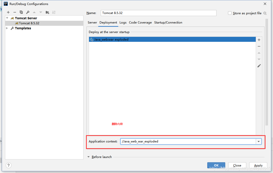Expand the Templates tree node
Image resolution: width=273 pixels, height=173 pixels.
pos(7,28)
